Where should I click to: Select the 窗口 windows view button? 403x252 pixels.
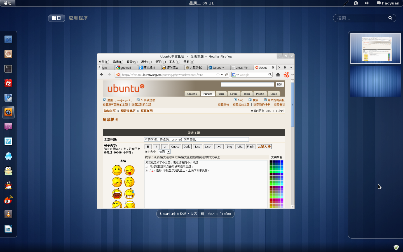[57, 18]
